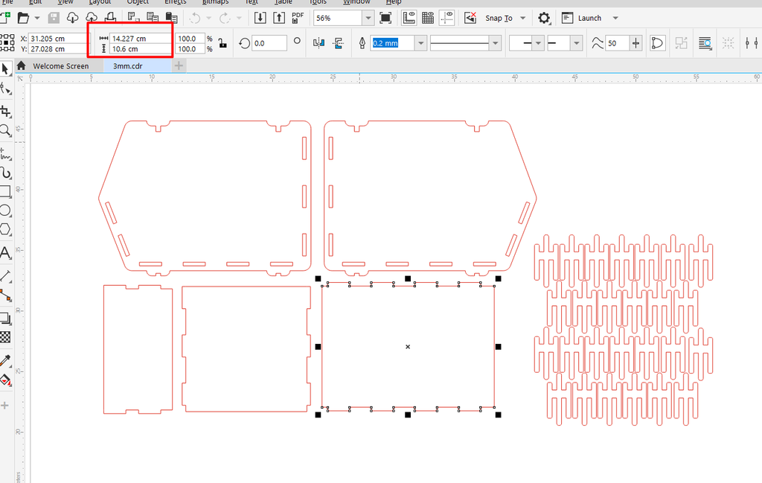This screenshot has height=483, width=762.
Task: Switch to Welcome Screen tab
Action: tap(61, 66)
